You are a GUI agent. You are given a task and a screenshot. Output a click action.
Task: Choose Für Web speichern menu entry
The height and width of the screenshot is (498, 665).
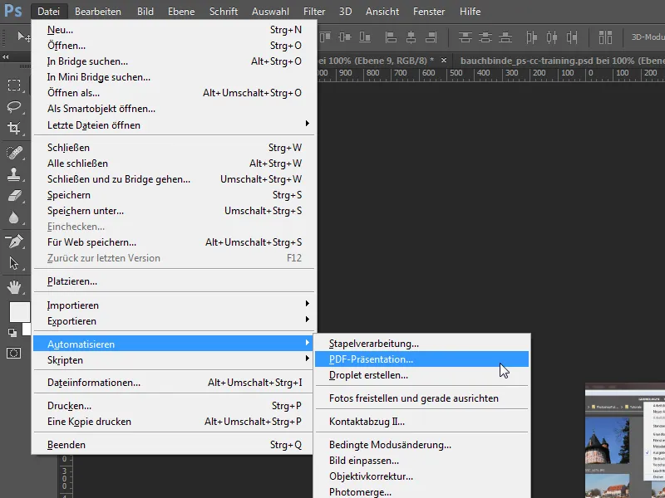pyautogui.click(x=173, y=242)
